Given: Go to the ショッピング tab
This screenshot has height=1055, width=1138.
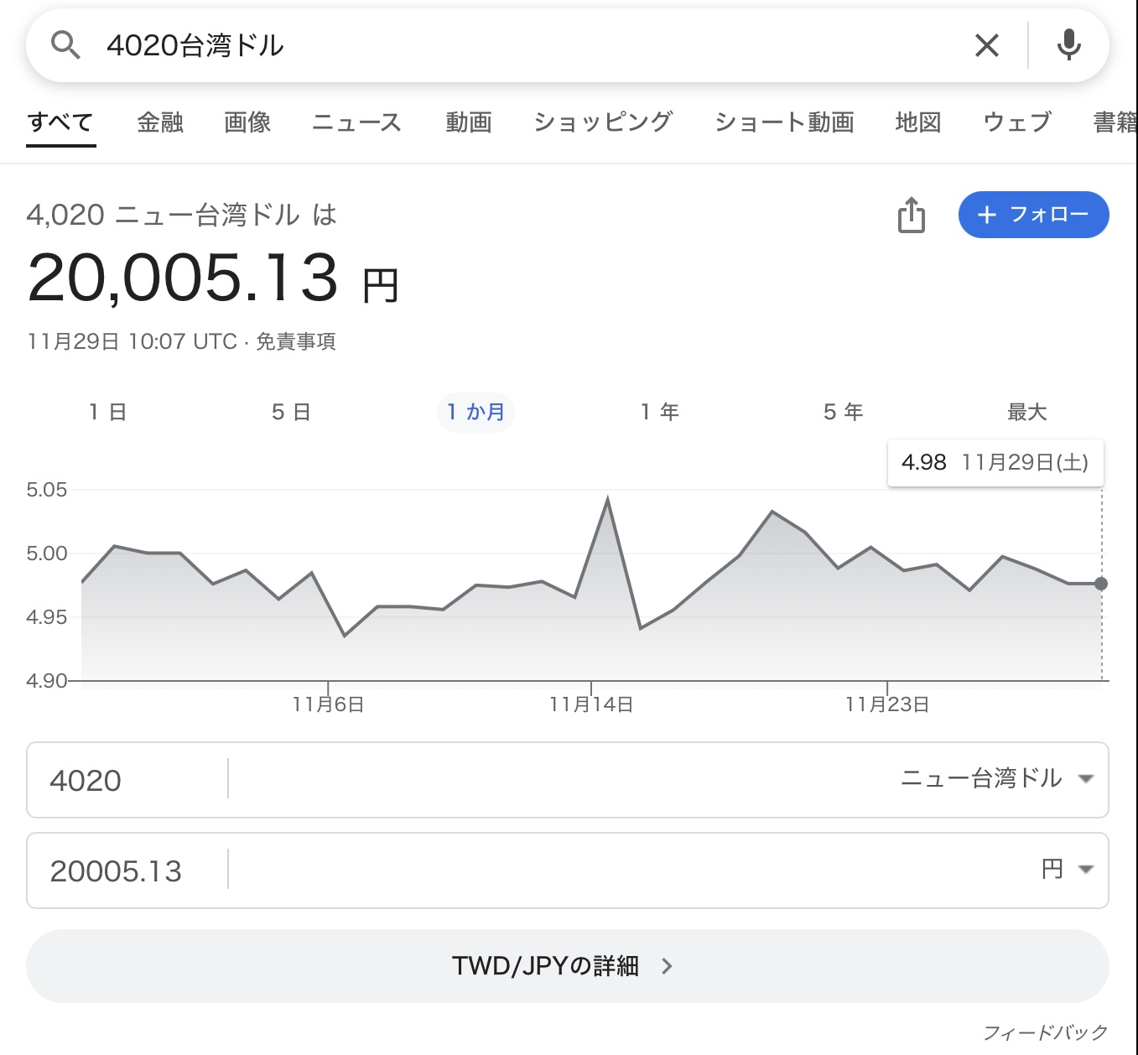Looking at the screenshot, I should pyautogui.click(x=603, y=122).
